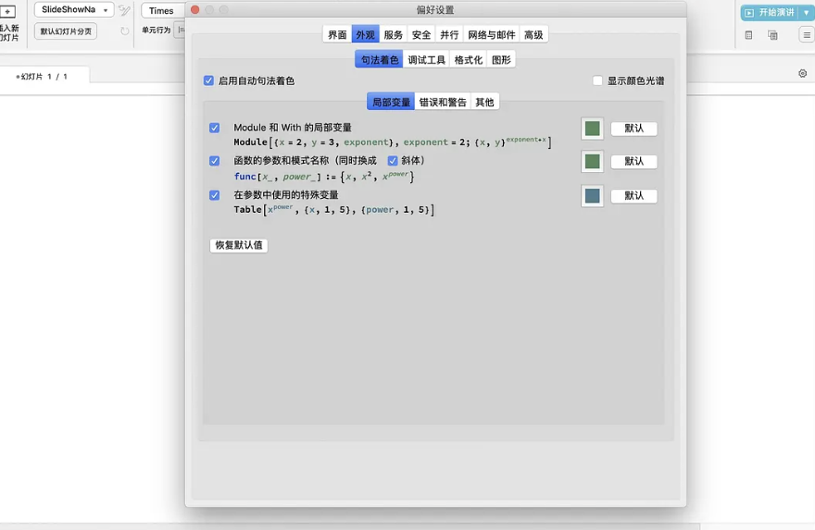This screenshot has width=815, height=530.
Task: Open the SlideShowNa style dropdown
Action: point(74,10)
